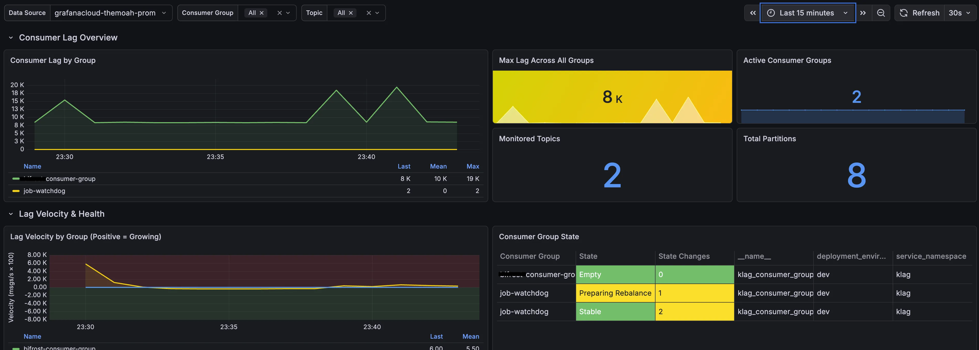Select the Stable state cell
979x350 pixels.
click(615, 312)
